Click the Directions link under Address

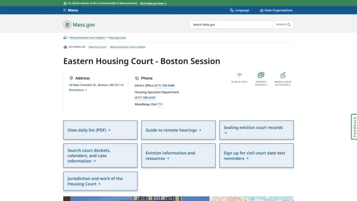pyautogui.click(x=78, y=90)
